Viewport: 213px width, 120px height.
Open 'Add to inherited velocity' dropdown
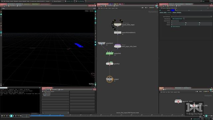pos(178,19)
